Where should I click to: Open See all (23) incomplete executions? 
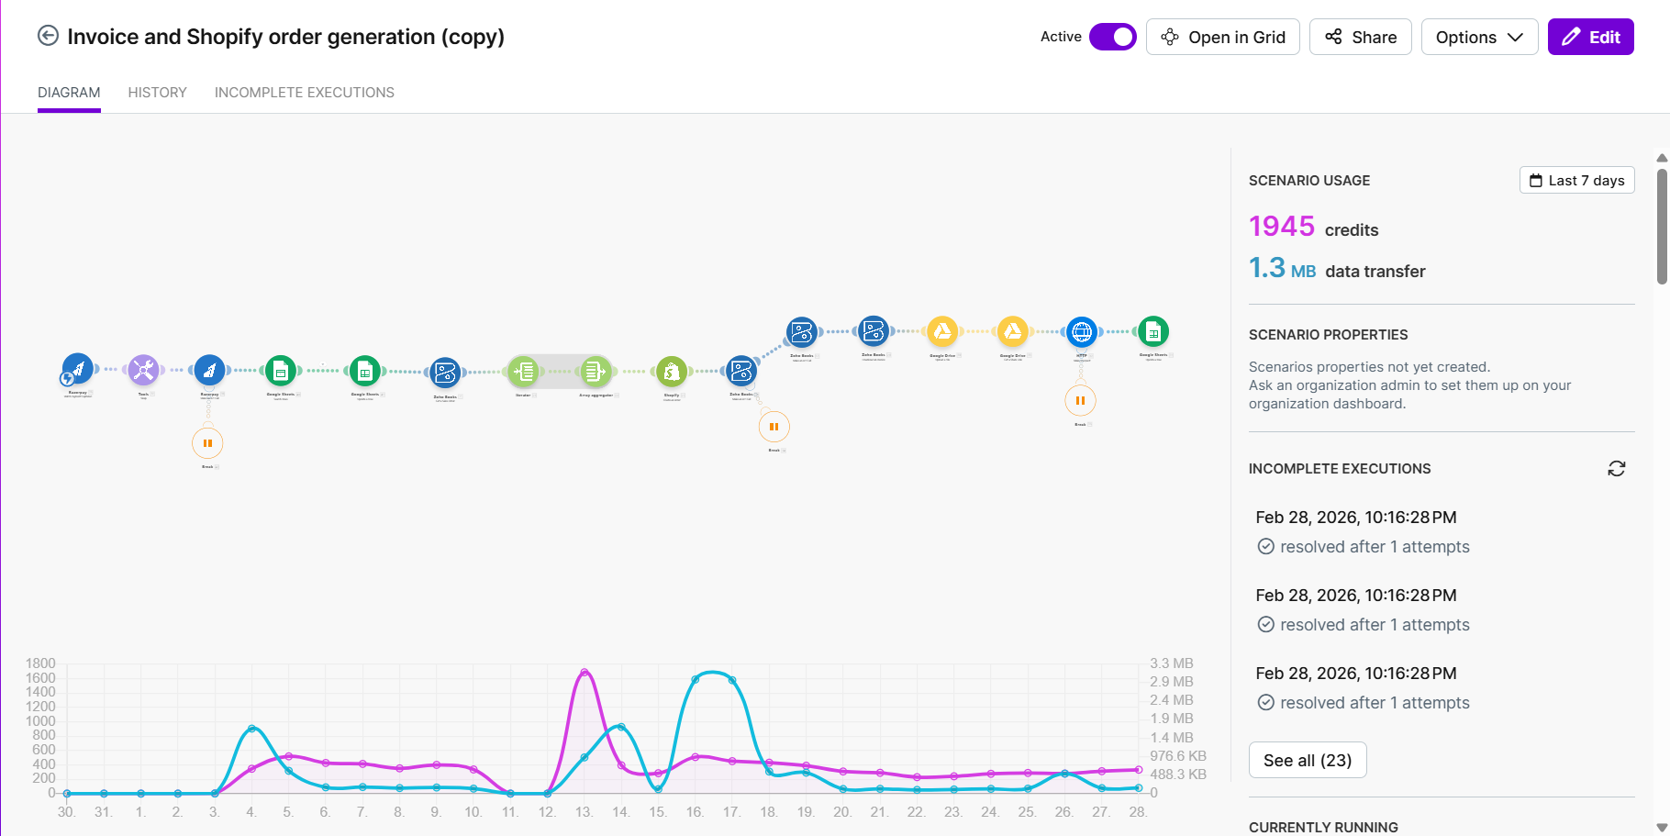click(x=1308, y=760)
